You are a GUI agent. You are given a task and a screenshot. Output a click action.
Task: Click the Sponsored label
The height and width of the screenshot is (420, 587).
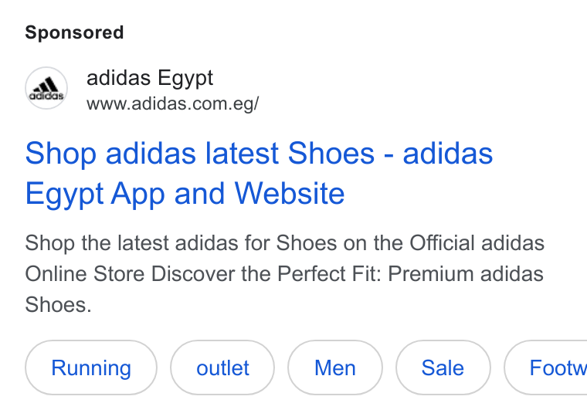(x=74, y=32)
